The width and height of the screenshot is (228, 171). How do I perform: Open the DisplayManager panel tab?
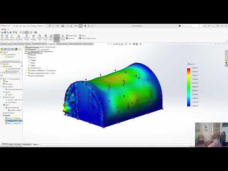(x=16, y=49)
